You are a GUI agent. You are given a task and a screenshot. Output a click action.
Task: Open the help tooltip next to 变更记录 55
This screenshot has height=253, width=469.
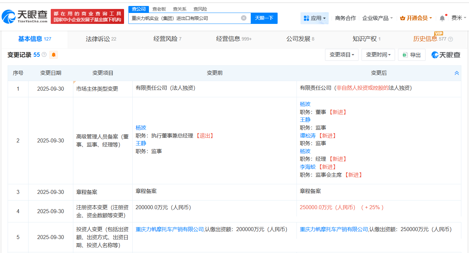(44, 54)
